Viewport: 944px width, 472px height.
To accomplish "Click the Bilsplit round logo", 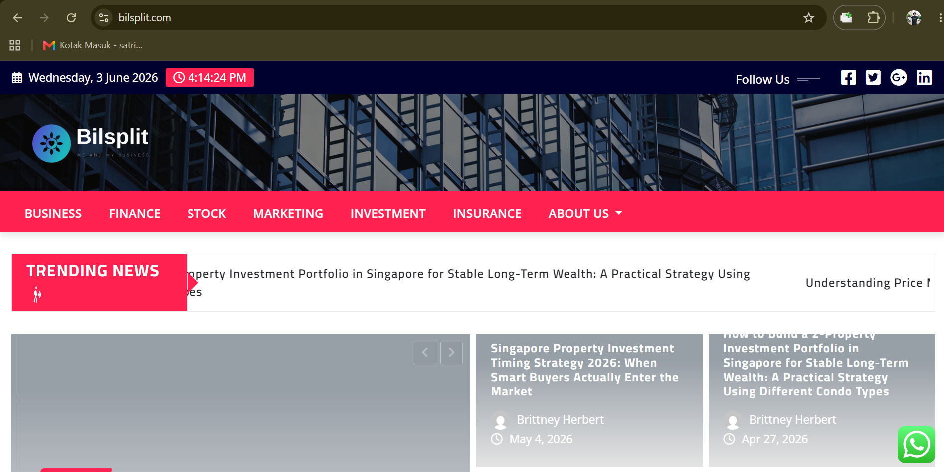I will pyautogui.click(x=51, y=144).
